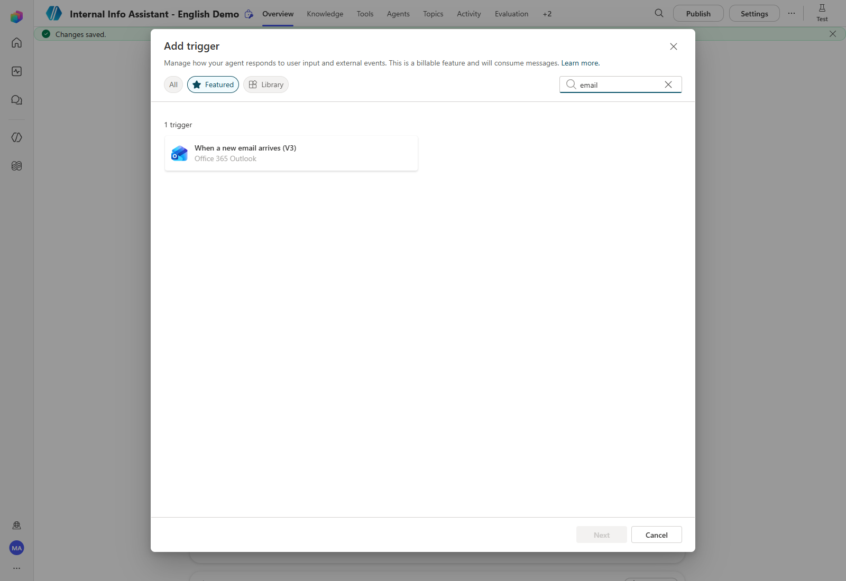Click the edit icon beside agent name

coord(249,14)
